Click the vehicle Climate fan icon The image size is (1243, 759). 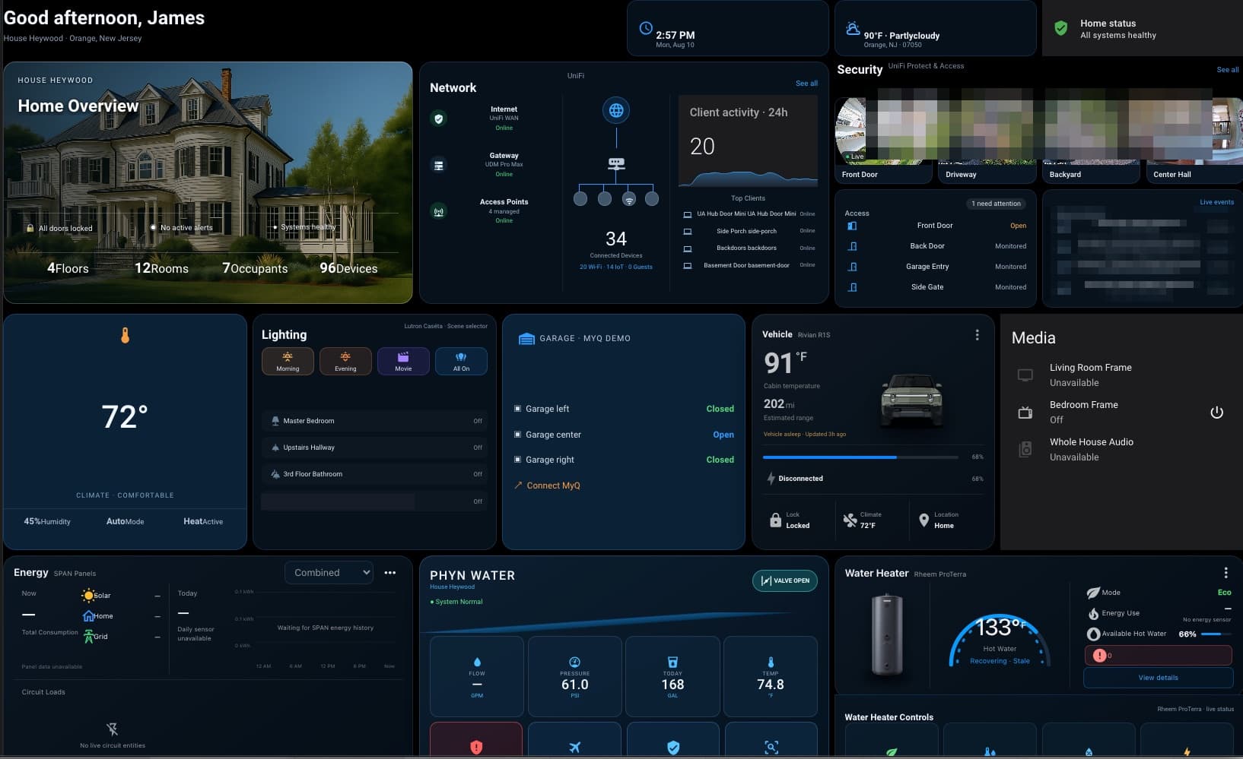point(850,520)
